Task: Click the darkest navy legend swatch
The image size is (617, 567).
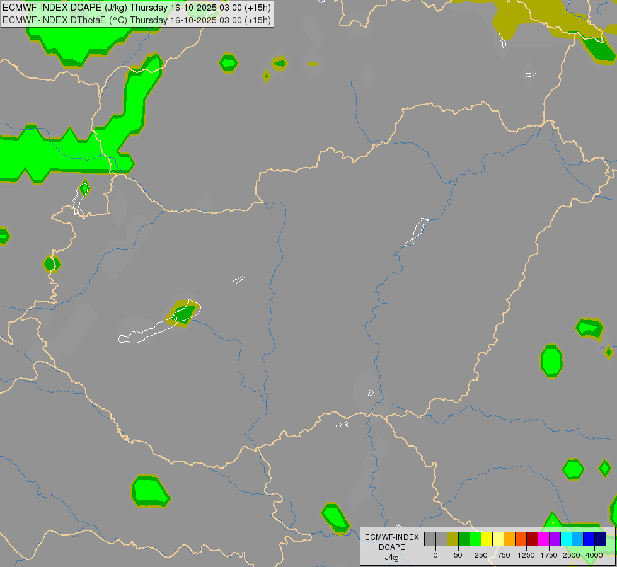Action: (600, 539)
